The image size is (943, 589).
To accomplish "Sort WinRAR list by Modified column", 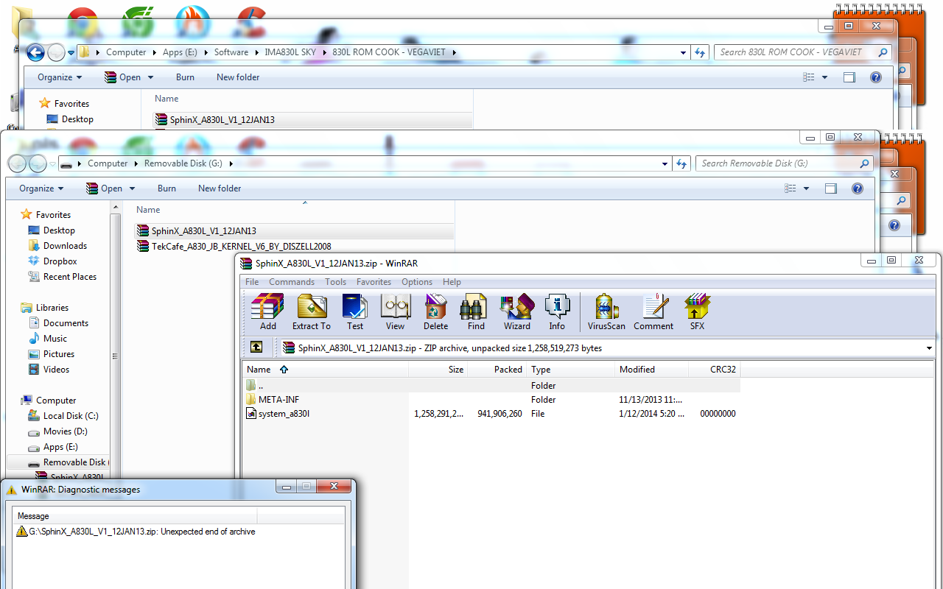I will 651,370.
